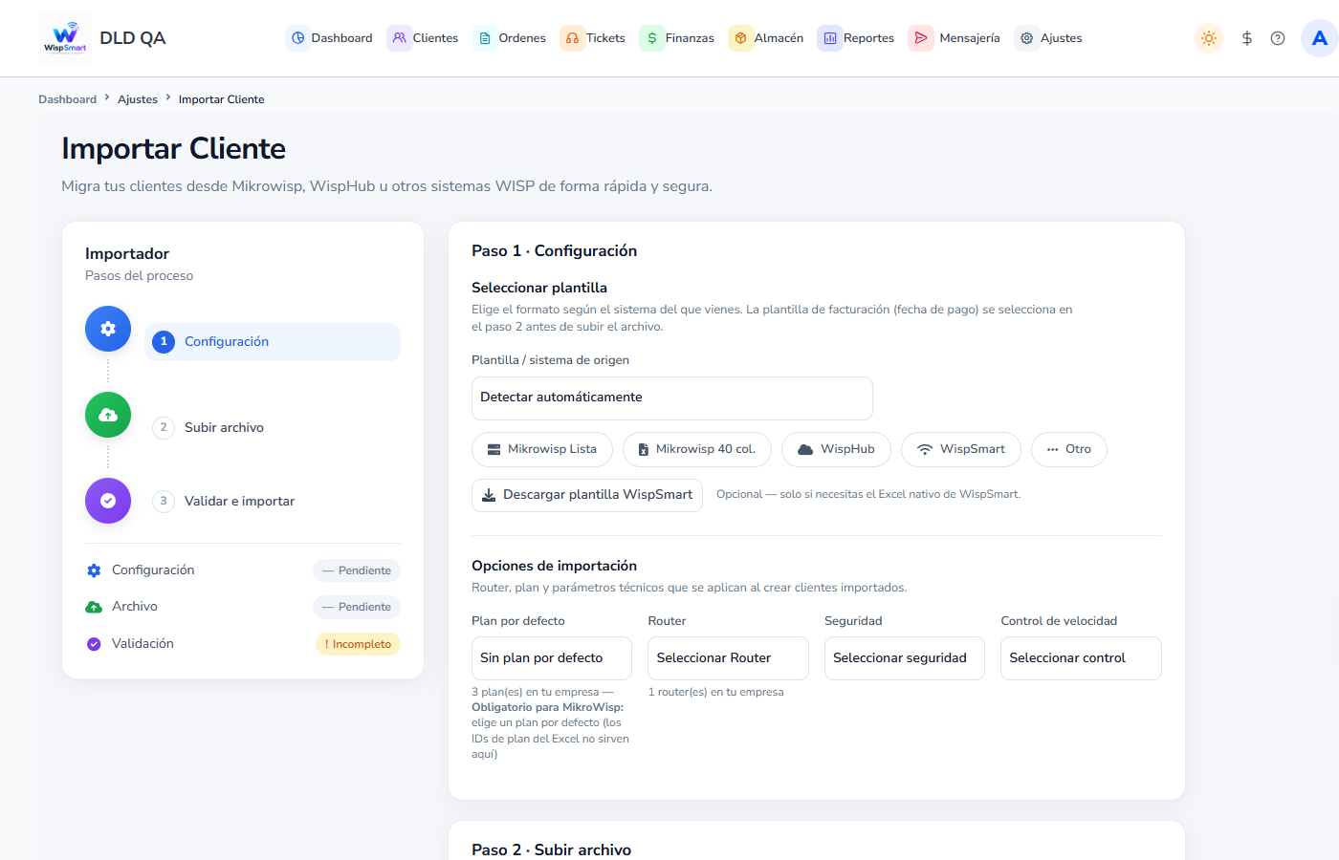Go to Ajustes breadcrumb link
Viewport: 1339px width, 860px height.
[138, 99]
